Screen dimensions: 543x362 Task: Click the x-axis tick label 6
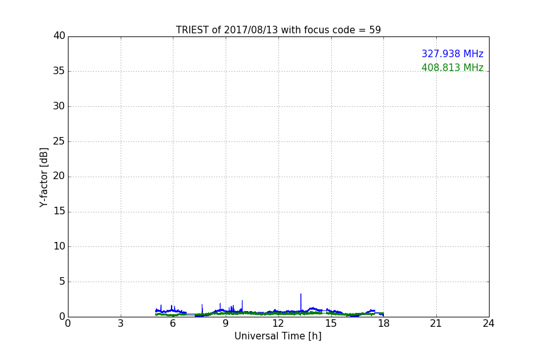173,324
